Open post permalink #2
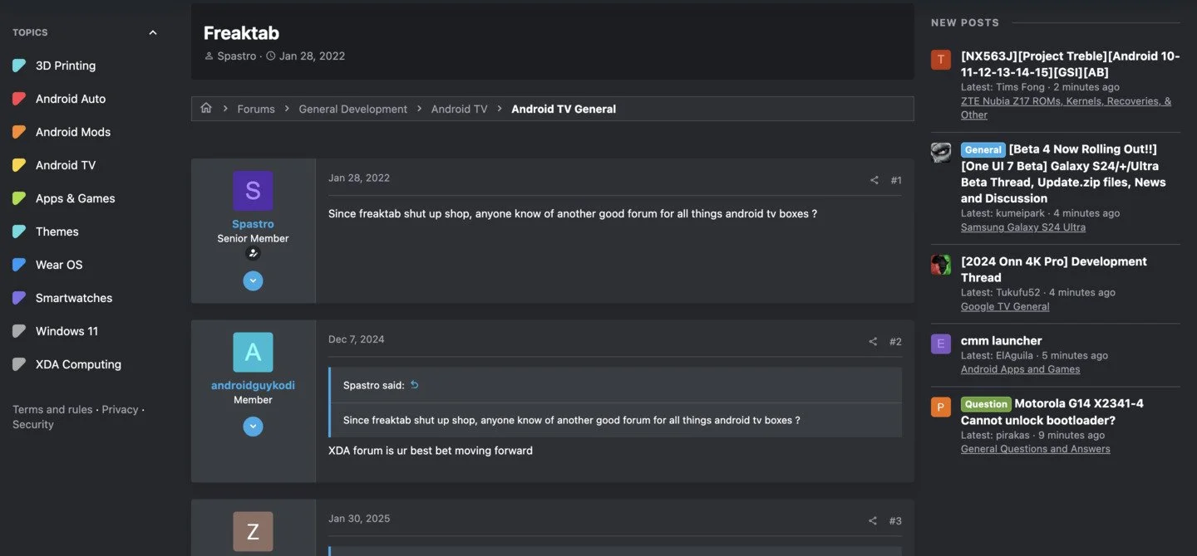The height and width of the screenshot is (556, 1197). point(895,342)
